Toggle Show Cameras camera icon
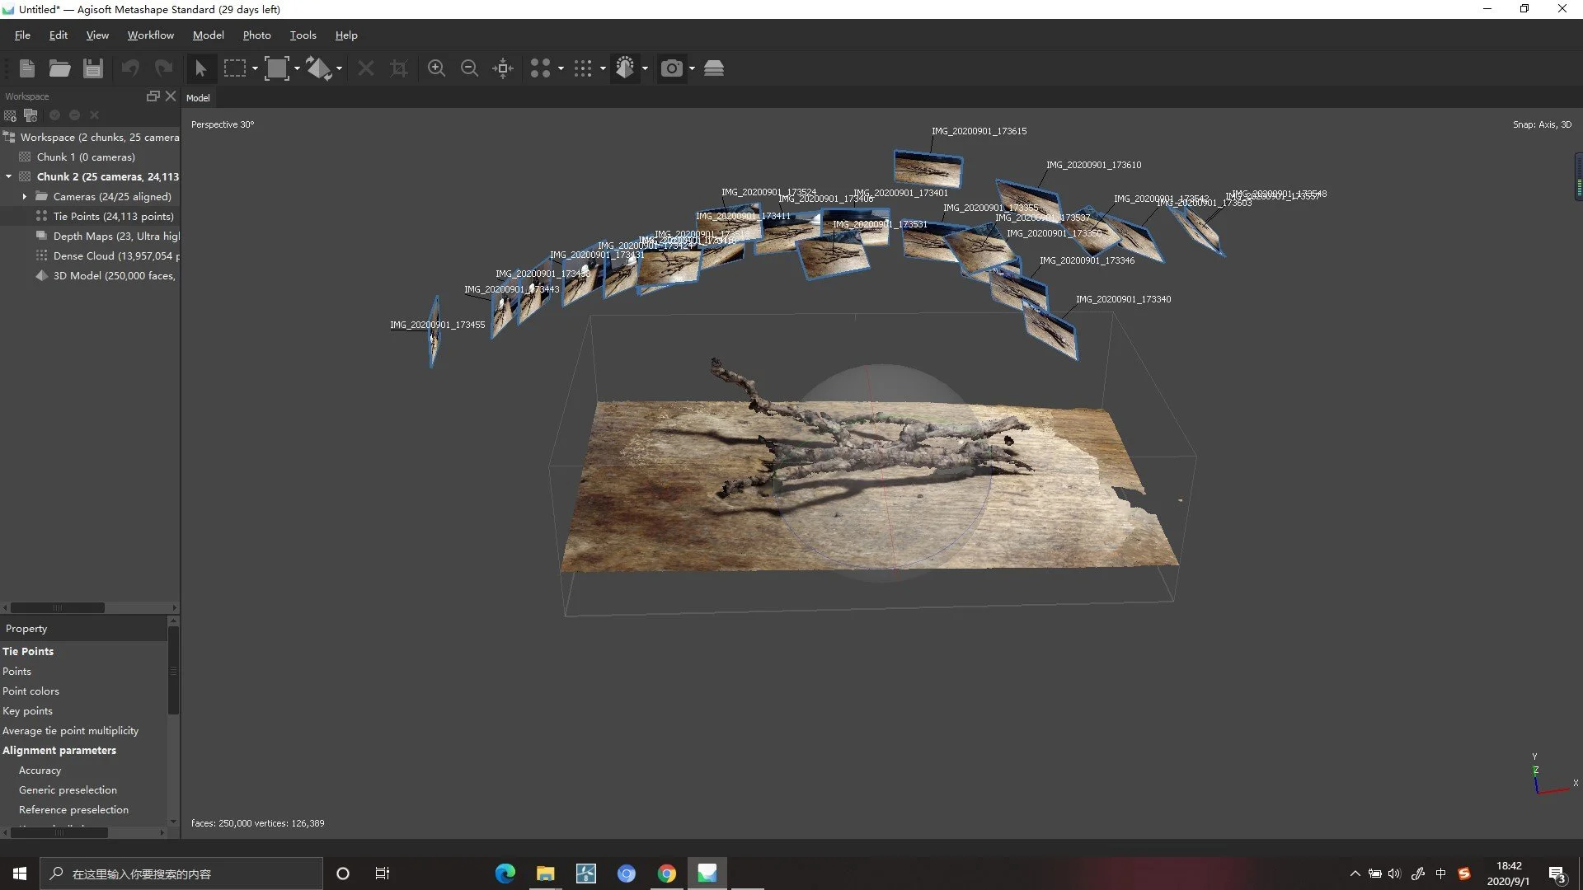The image size is (1583, 890). [672, 68]
